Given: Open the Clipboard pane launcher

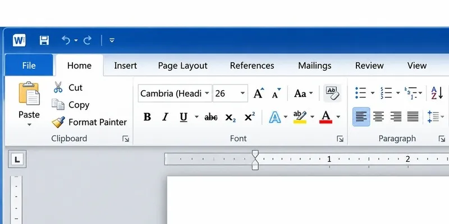Looking at the screenshot, I should point(126,139).
